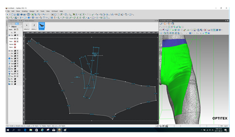Open dropdown arrow beside Zoom magnifier

(x=41, y=14)
